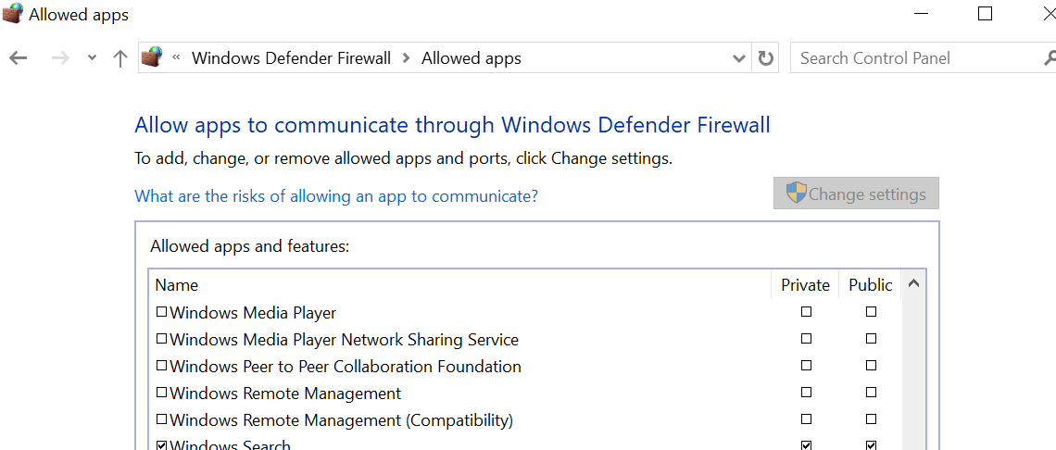Open the Recent locations dropdown arrow

click(x=91, y=58)
